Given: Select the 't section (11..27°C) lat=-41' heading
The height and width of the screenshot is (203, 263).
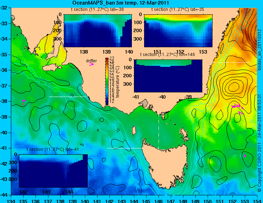Looking at the screenshot, I should click(x=53, y=149).
